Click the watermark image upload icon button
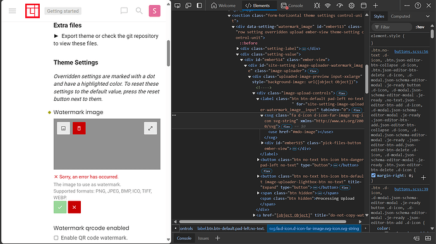Screen dimensions: 436x244 [63, 128]
